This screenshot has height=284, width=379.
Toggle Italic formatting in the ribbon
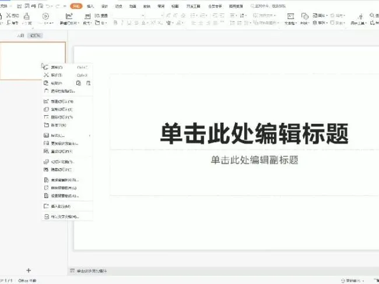(x=122, y=23)
